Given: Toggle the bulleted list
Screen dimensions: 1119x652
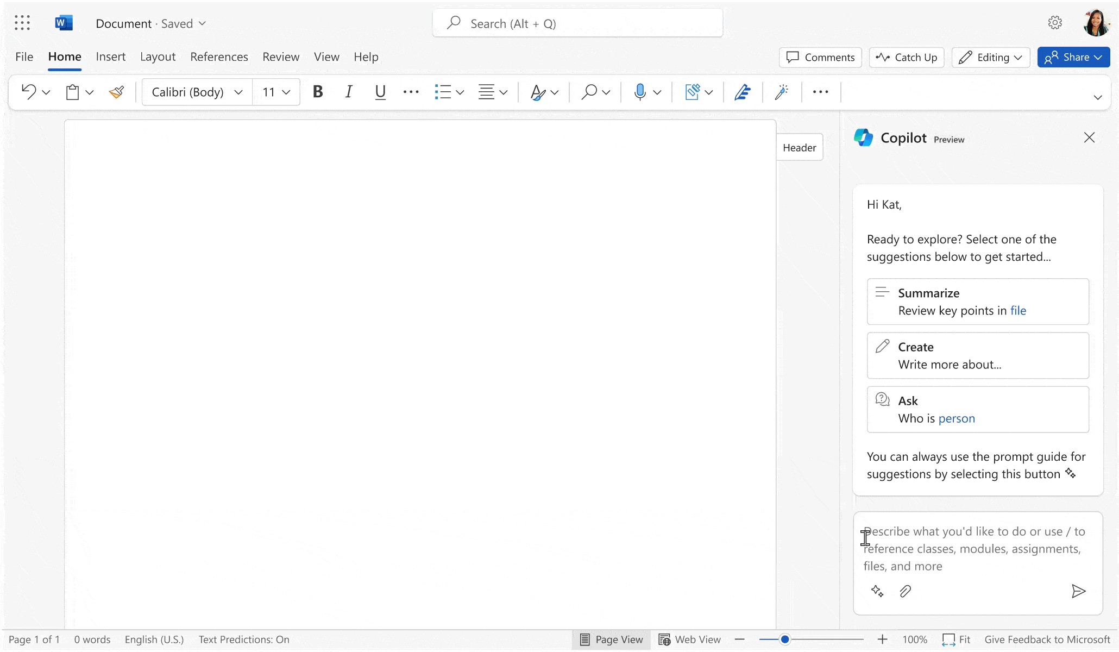Looking at the screenshot, I should (x=441, y=92).
